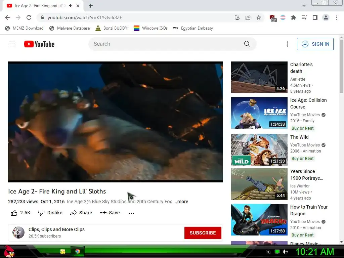The height and width of the screenshot is (258, 344).
Task: Expand the hidden tray icons arrow
Action: pos(268,252)
